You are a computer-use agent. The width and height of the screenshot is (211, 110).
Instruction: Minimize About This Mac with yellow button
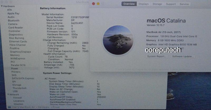[98, 4]
